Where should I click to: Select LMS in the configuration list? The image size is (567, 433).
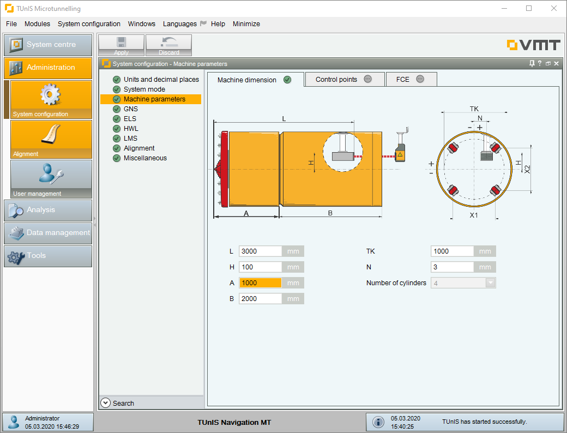pyautogui.click(x=130, y=138)
